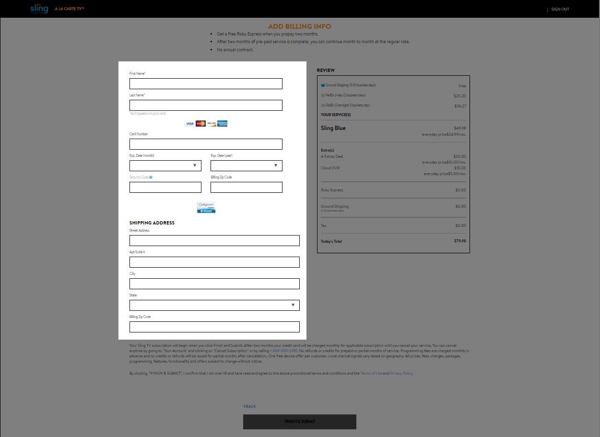Click the Visa card icon
This screenshot has width=600, height=437.
tap(190, 124)
